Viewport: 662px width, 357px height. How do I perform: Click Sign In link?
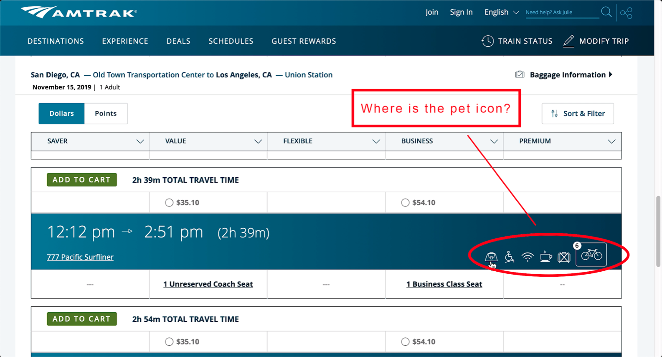point(461,12)
